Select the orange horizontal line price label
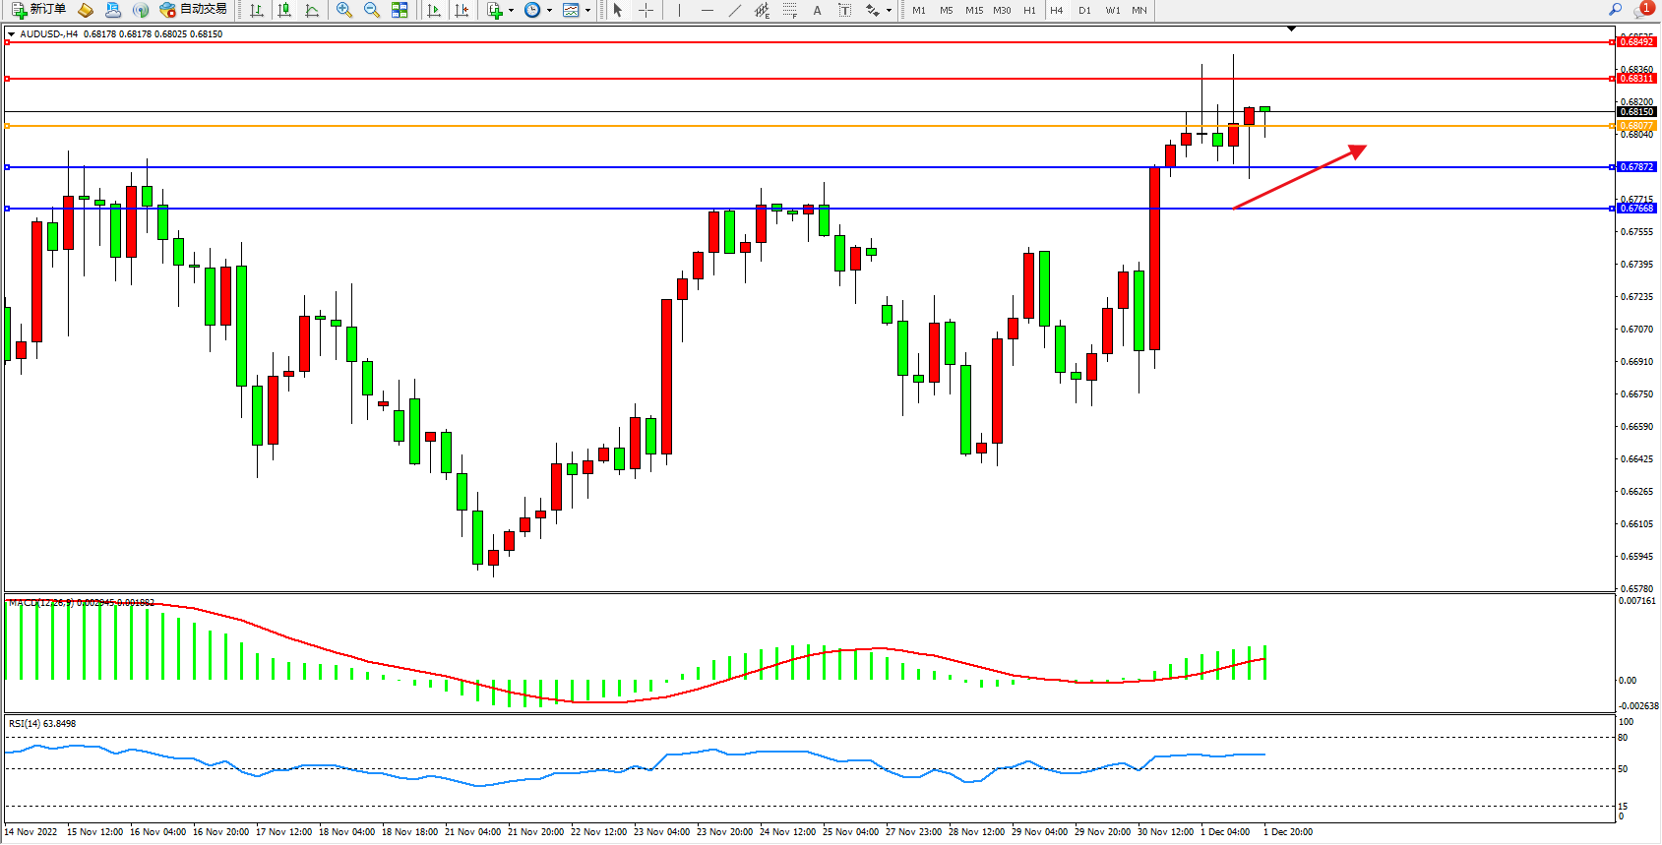 1636,126
